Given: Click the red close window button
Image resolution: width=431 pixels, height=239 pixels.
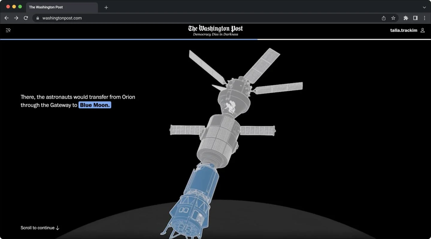Looking at the screenshot, I should click(x=8, y=7).
